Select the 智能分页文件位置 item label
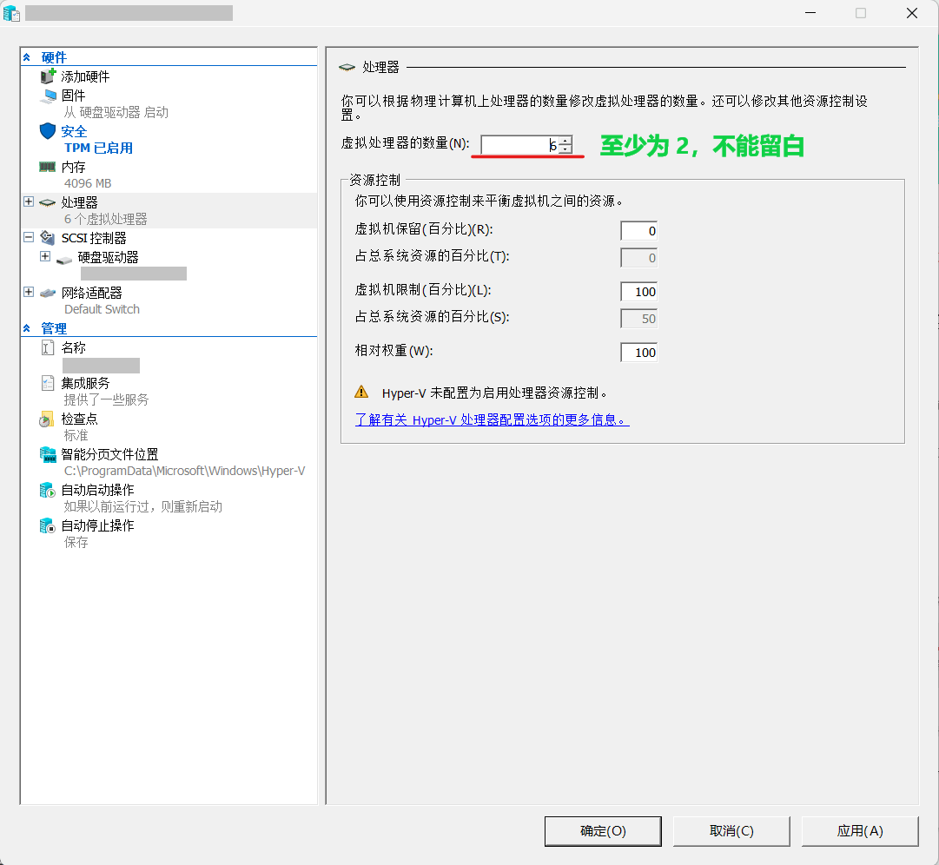This screenshot has width=939, height=865. pyautogui.click(x=109, y=454)
